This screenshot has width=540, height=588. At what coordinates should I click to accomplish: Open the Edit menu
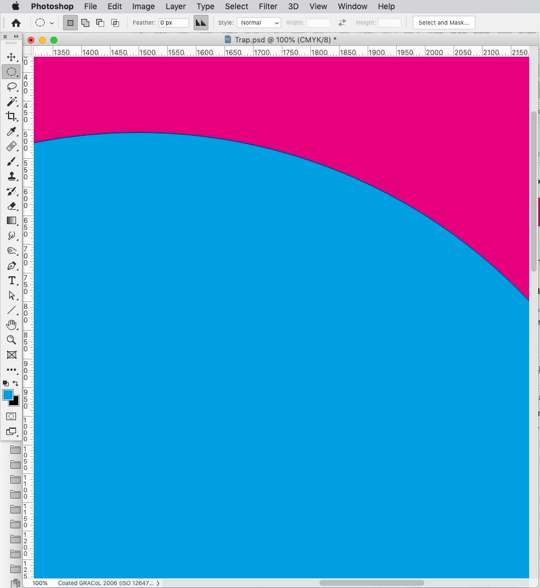coord(115,6)
